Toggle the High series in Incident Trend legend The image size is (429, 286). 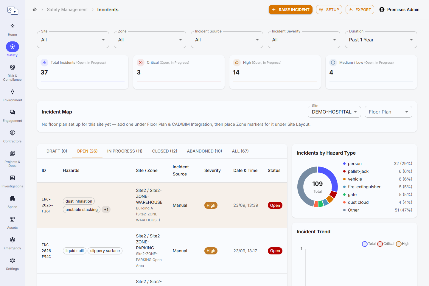click(x=403, y=244)
